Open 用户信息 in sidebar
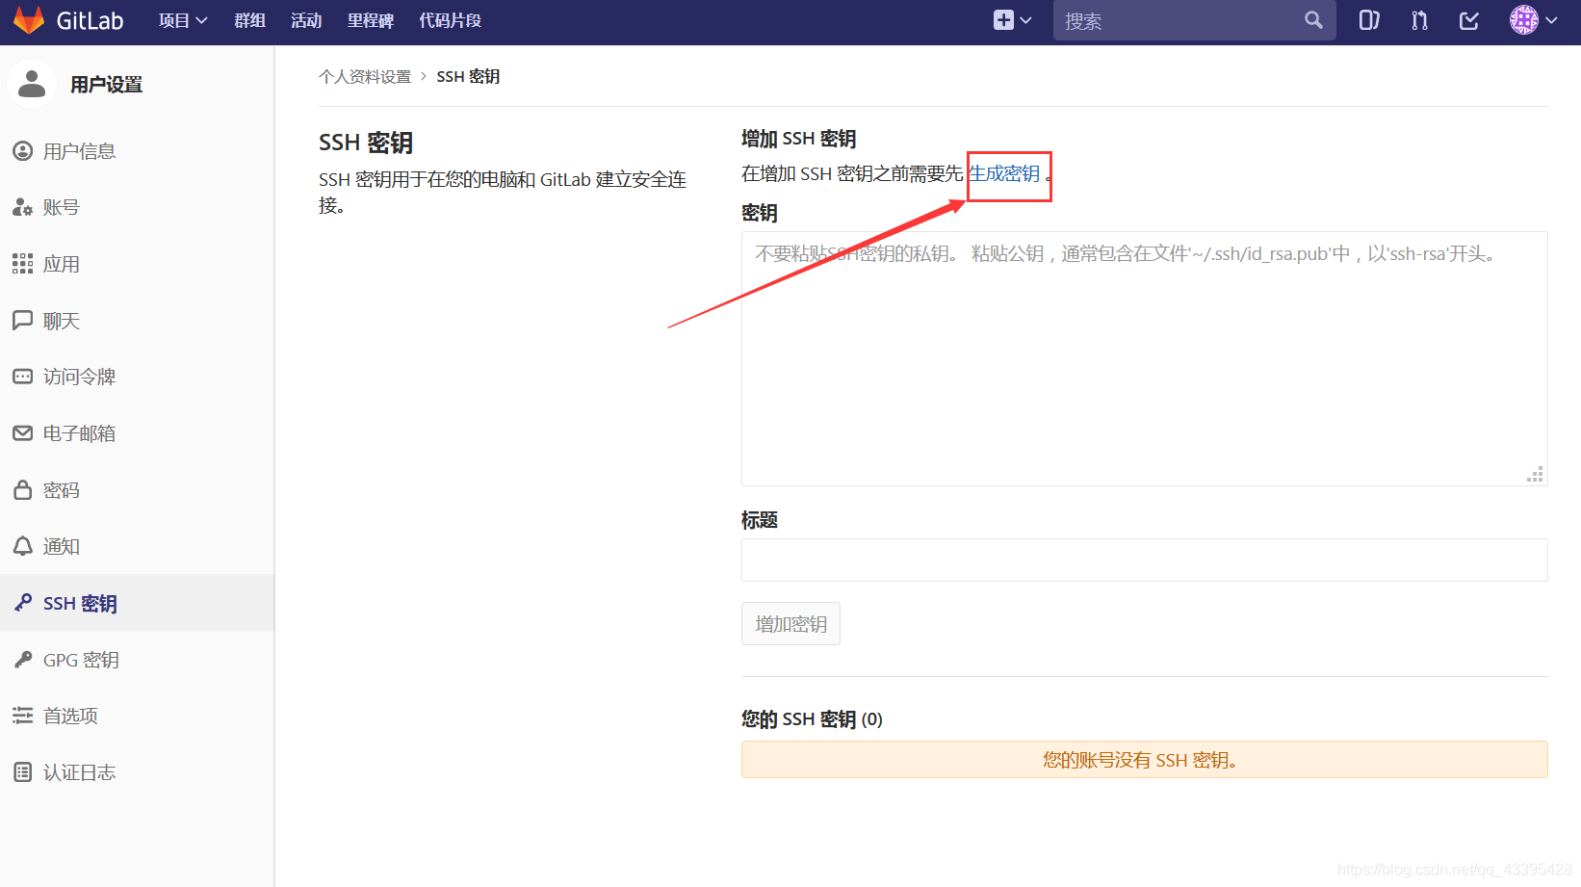This screenshot has width=1581, height=887. pos(137,151)
